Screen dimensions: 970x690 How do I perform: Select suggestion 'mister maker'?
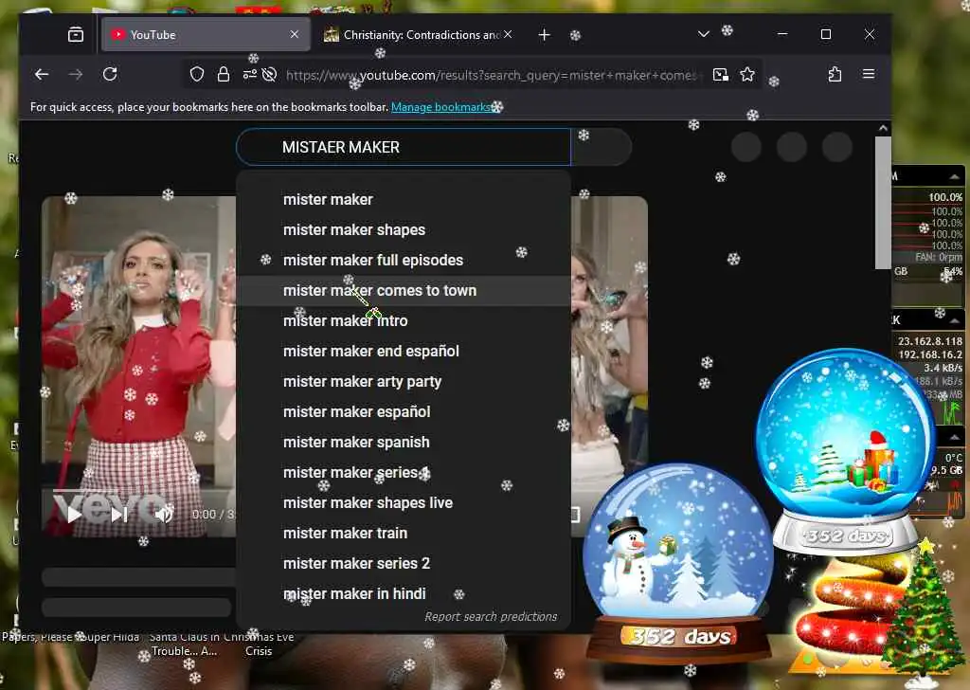404,199
